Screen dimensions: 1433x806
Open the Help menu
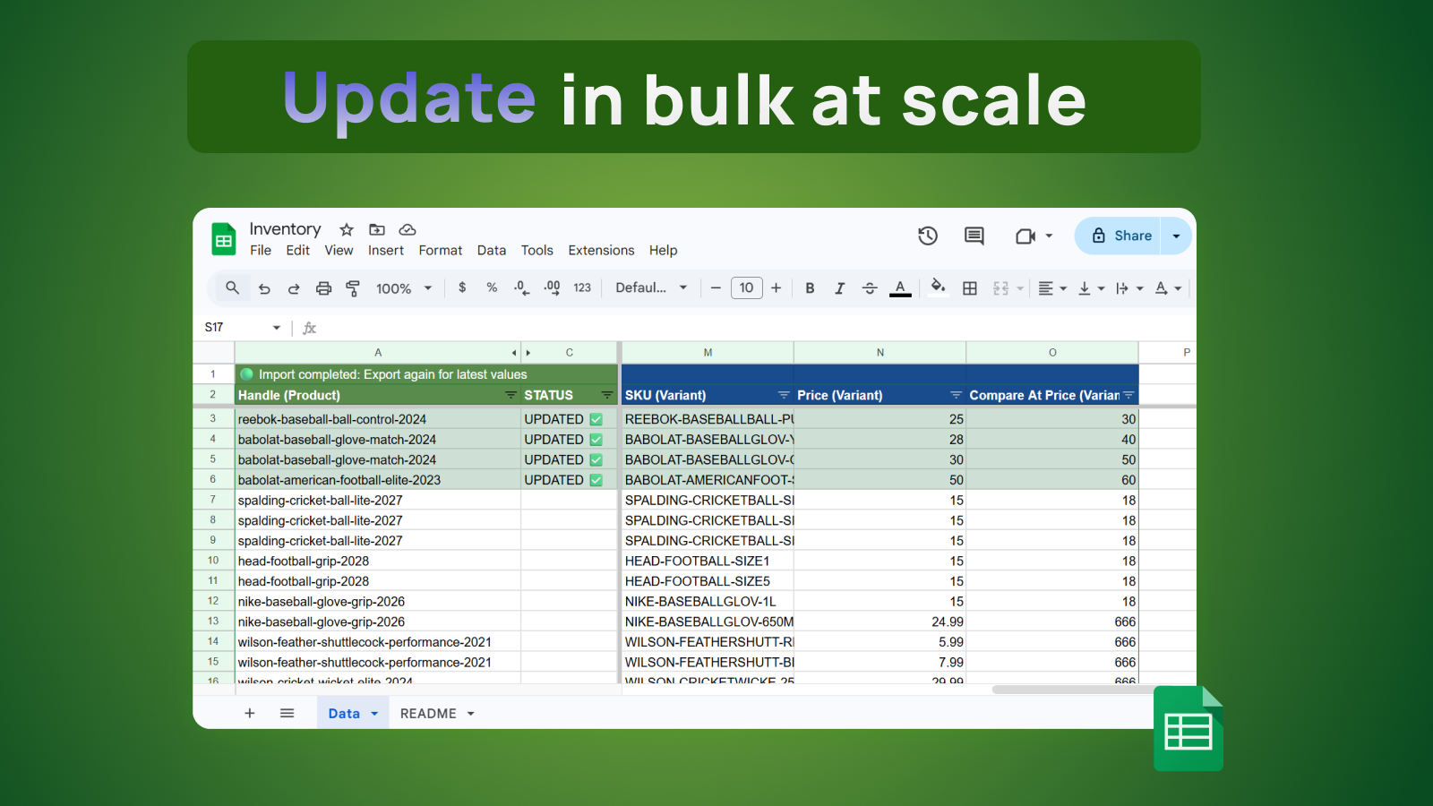coord(663,251)
